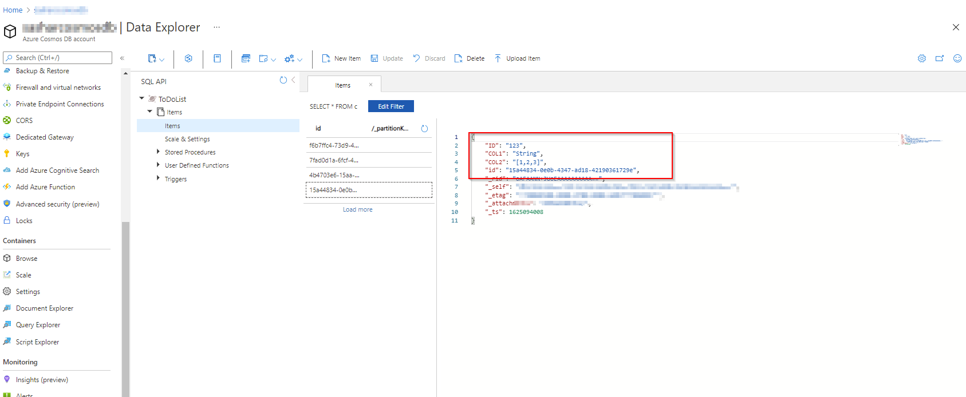Close the Data Explorer blade
This screenshot has height=397, width=966.
956,27
